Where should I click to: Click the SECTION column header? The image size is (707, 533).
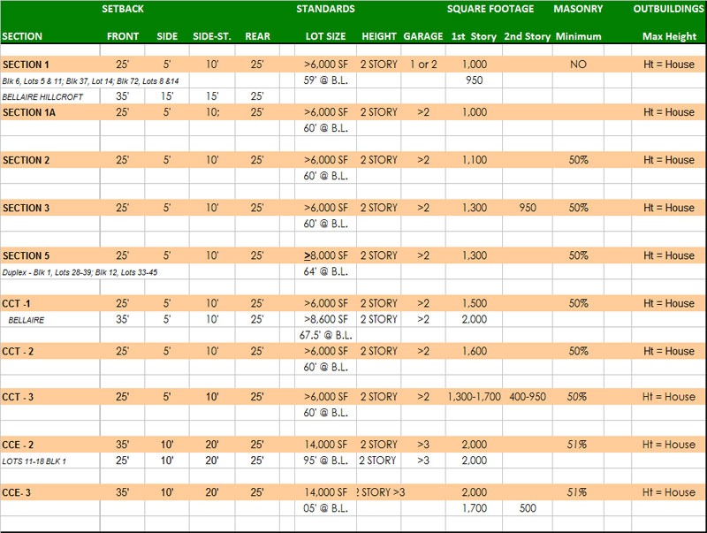point(21,36)
